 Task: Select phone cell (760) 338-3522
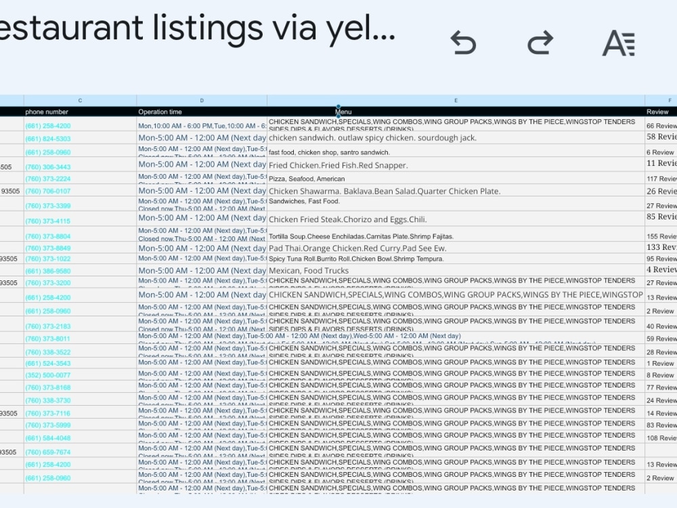pos(81,351)
